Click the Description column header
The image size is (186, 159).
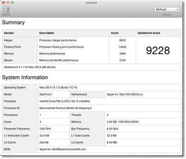tap(47, 33)
